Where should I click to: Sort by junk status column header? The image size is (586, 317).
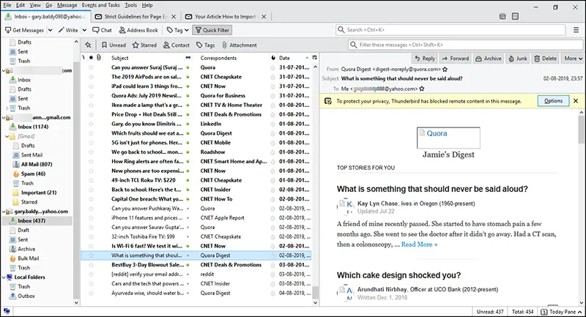(273, 58)
